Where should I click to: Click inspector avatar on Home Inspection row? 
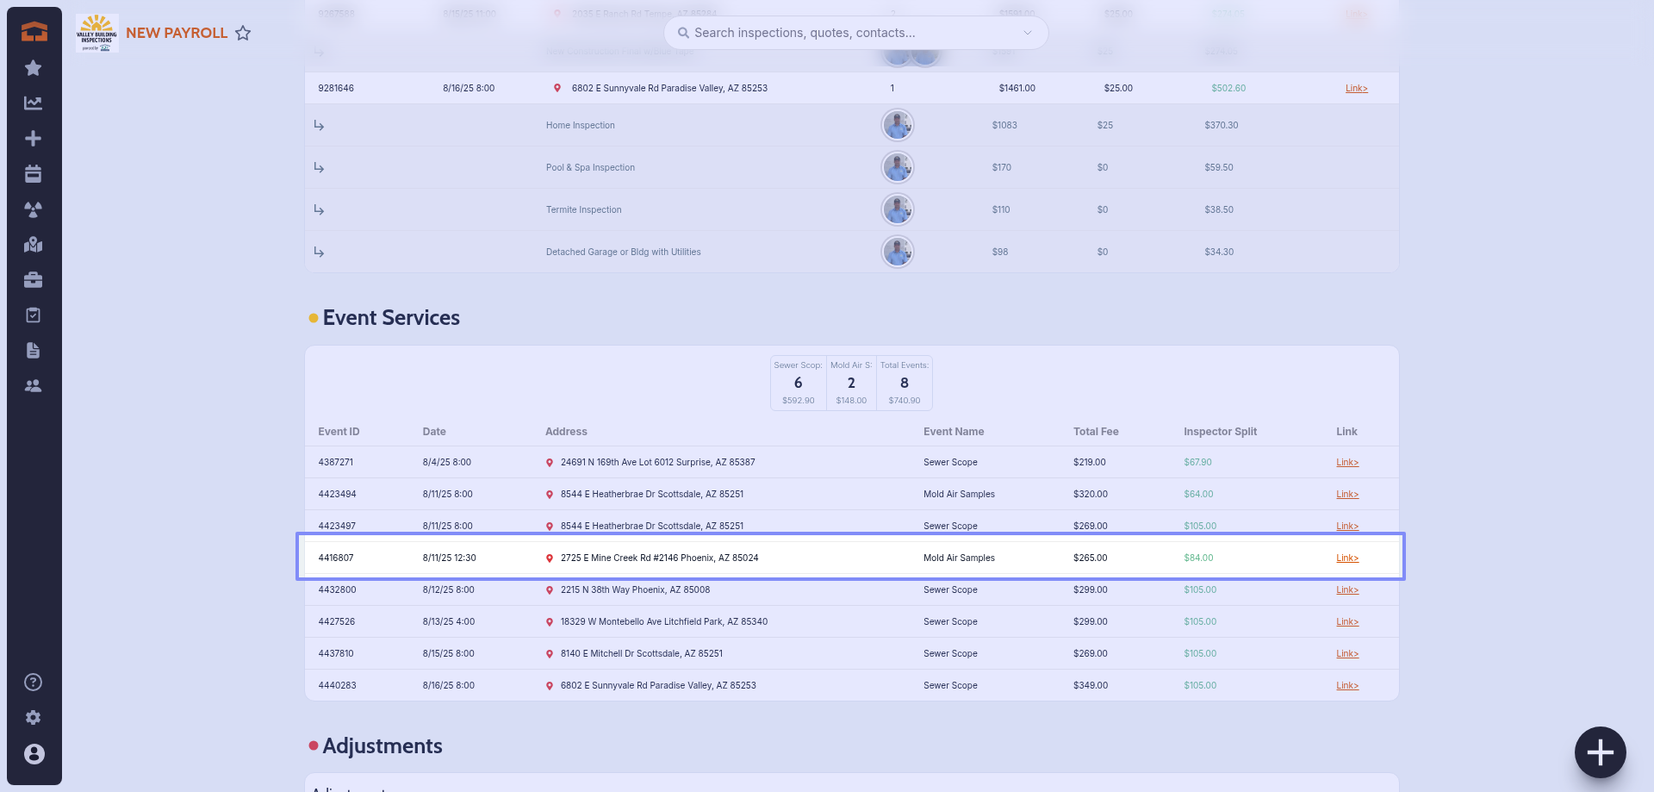(897, 126)
